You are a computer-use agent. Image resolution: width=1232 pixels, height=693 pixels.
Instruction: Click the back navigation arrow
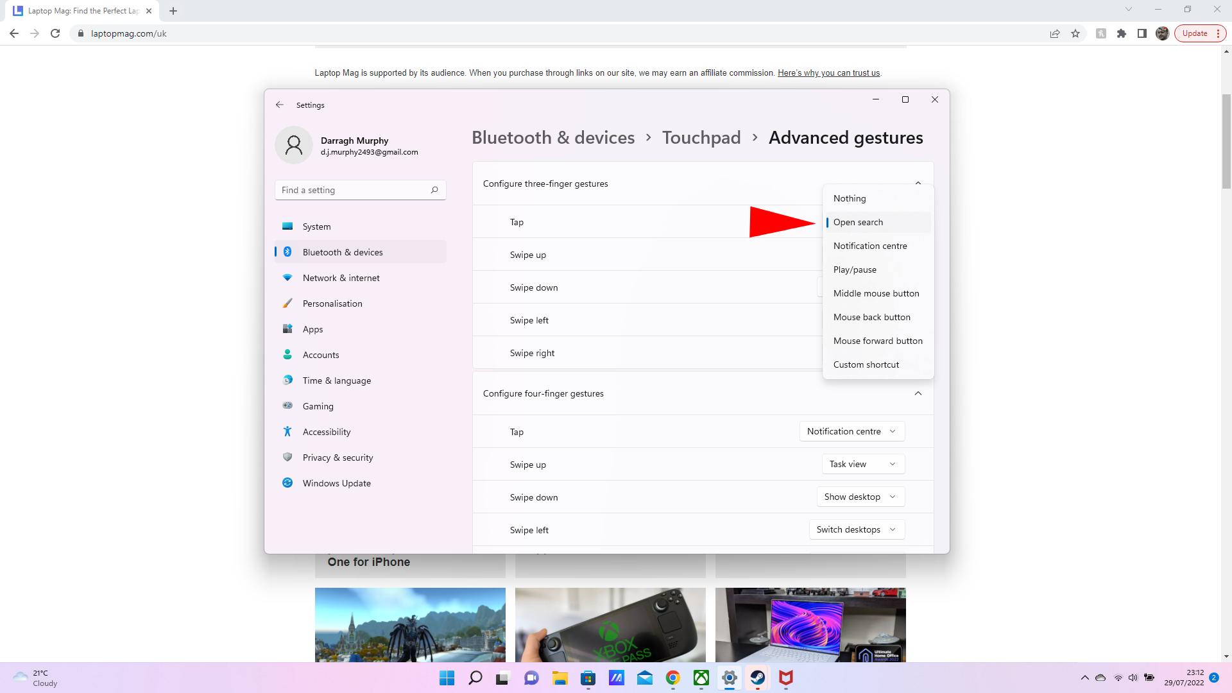click(279, 104)
